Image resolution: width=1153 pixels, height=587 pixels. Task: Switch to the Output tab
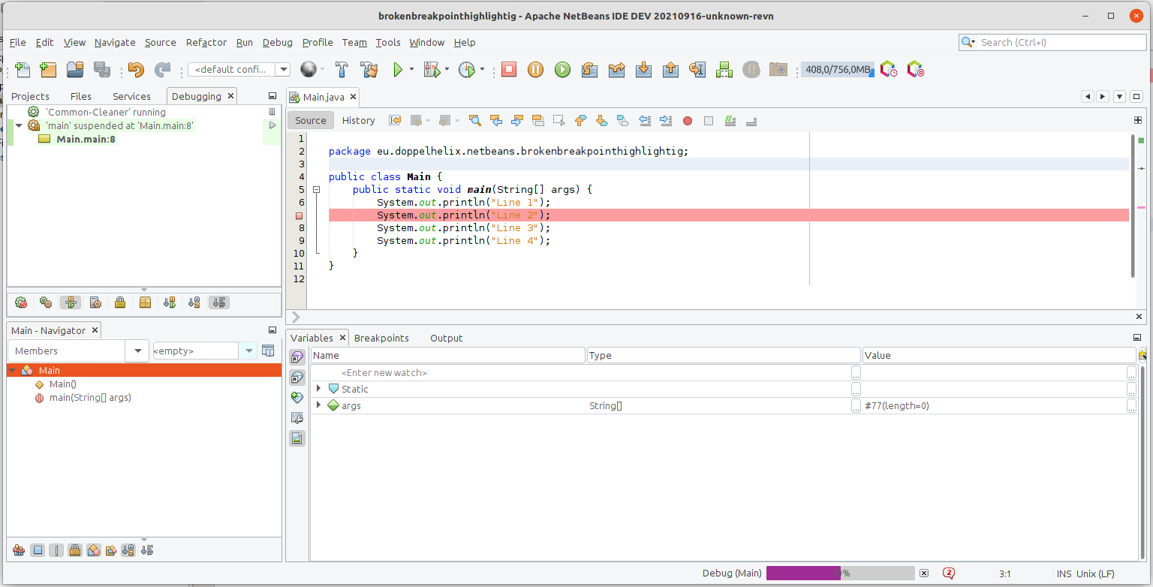pos(447,338)
